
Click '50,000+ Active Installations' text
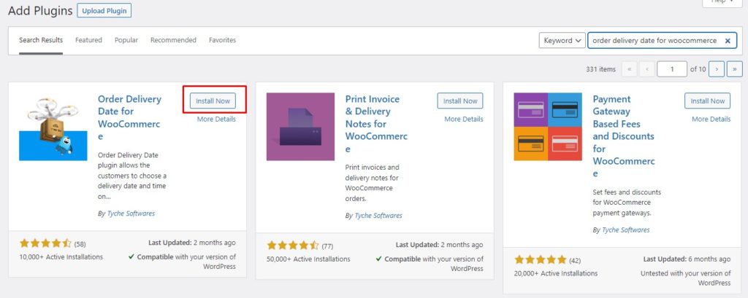pyautogui.click(x=309, y=259)
